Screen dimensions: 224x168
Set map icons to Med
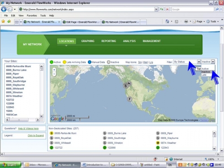145,62
